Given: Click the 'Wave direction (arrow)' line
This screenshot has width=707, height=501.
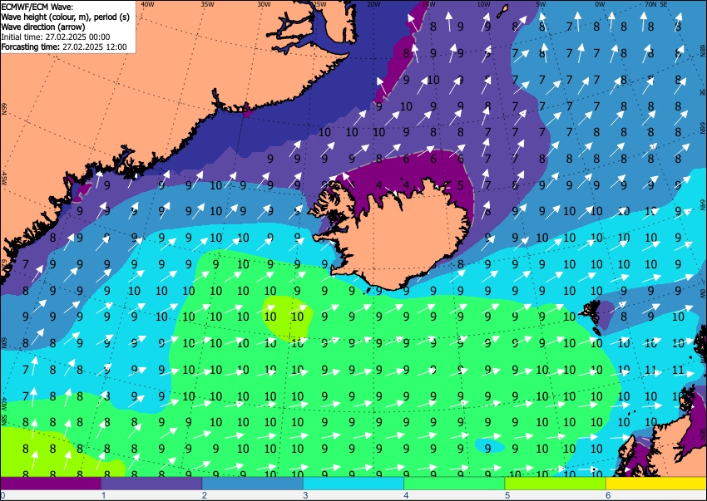Looking at the screenshot, I should pos(42,27).
